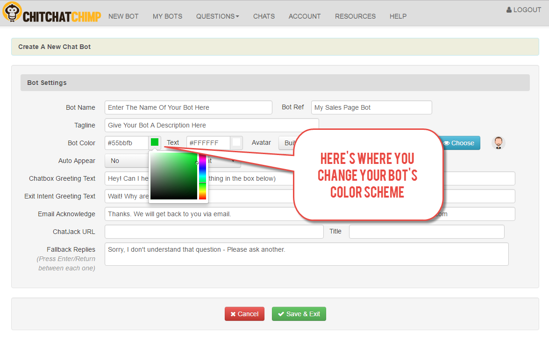The height and width of the screenshot is (340, 549).
Task: Click the round avatar face thumbnail
Action: (498, 143)
